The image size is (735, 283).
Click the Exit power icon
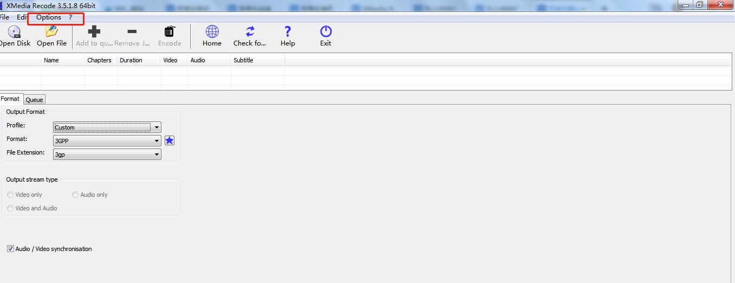[x=326, y=31]
